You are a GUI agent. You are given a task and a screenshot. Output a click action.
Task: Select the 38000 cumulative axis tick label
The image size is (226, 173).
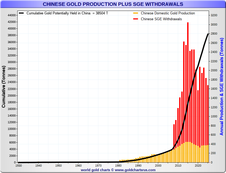click(12, 35)
